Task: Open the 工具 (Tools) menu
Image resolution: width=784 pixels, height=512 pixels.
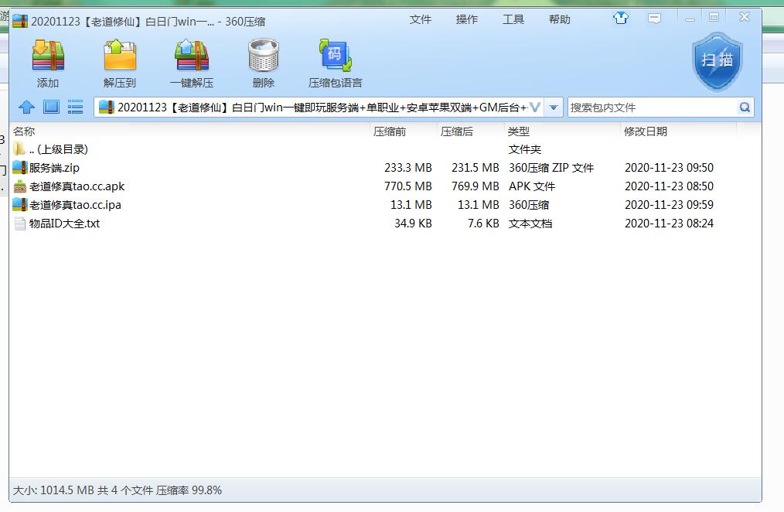Action: [x=513, y=19]
